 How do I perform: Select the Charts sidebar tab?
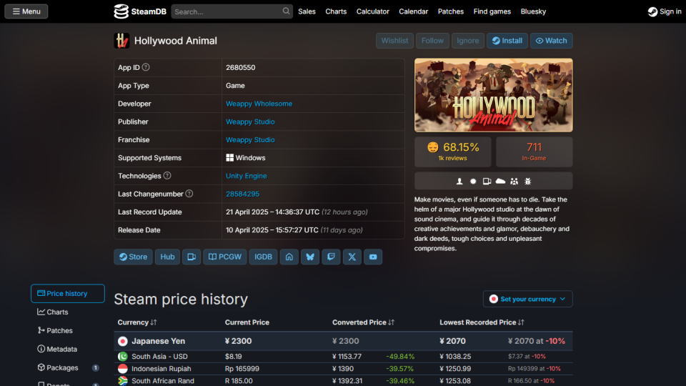point(68,312)
